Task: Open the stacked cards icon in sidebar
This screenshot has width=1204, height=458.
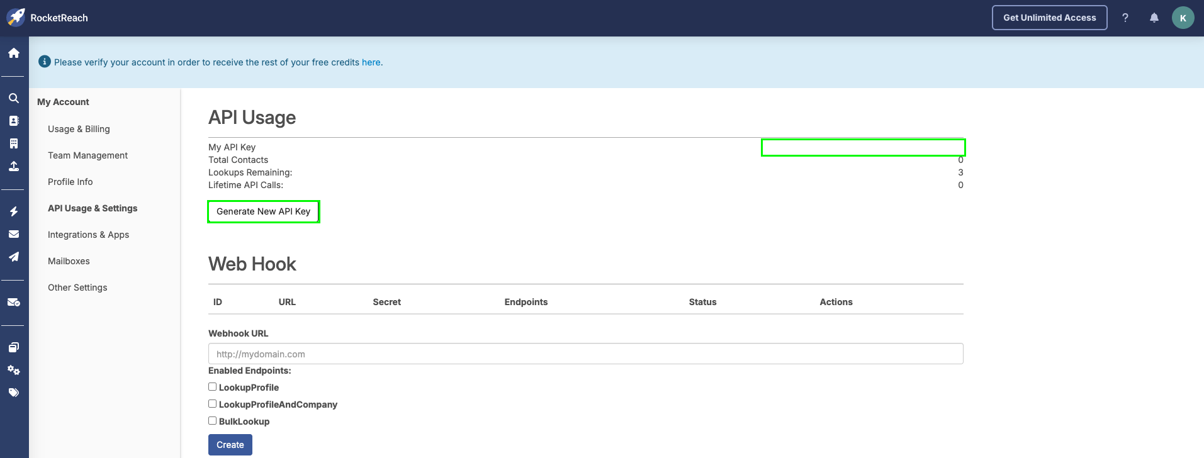Action: (x=14, y=347)
